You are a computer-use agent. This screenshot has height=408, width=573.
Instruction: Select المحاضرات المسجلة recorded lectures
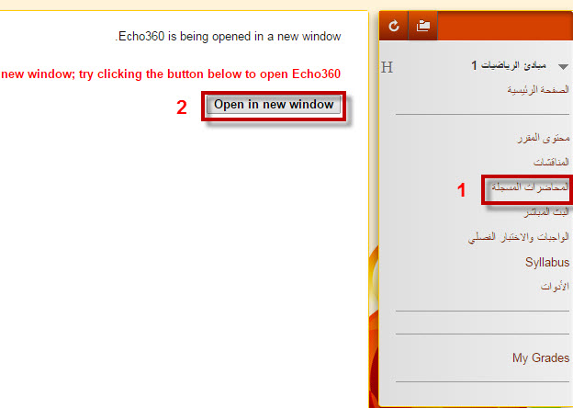[530, 187]
